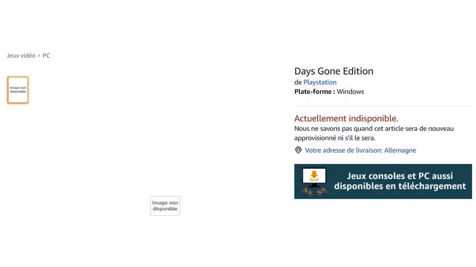Open the téléchargement games banner
476x267 pixels.
click(x=383, y=181)
